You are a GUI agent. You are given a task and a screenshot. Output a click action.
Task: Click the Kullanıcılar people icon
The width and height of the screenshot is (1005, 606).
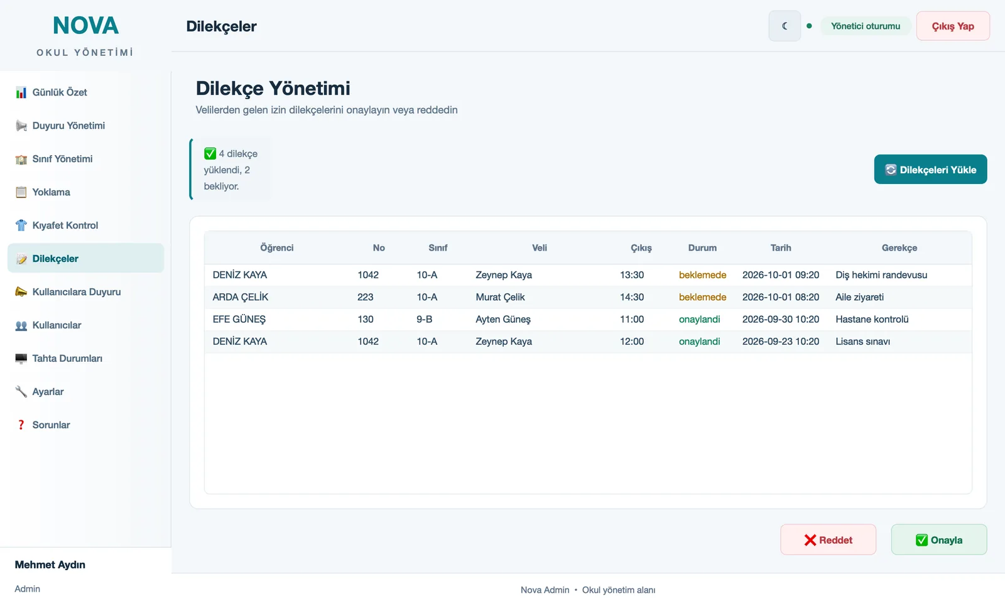(21, 325)
